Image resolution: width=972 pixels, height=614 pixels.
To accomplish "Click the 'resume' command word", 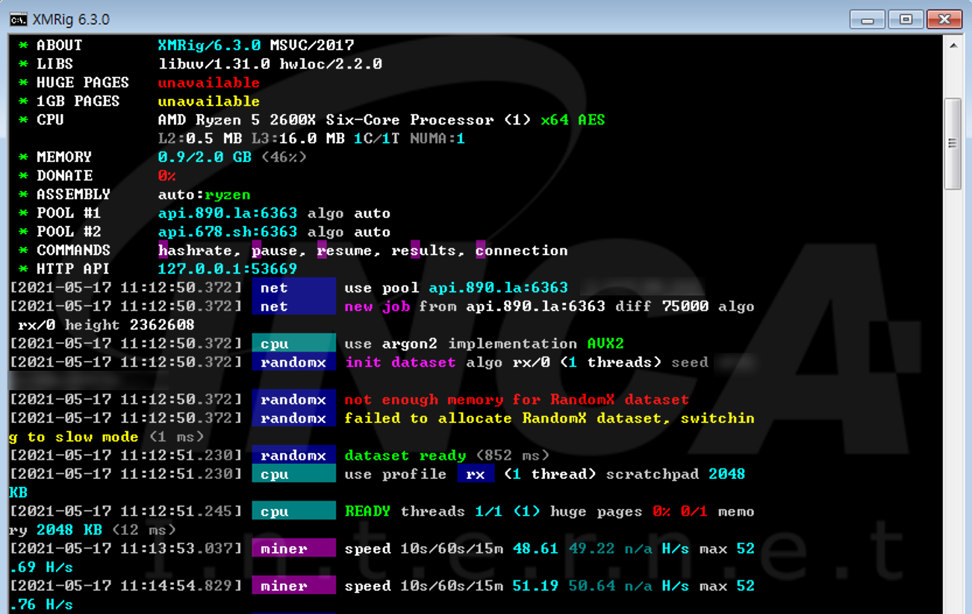I will (349, 251).
